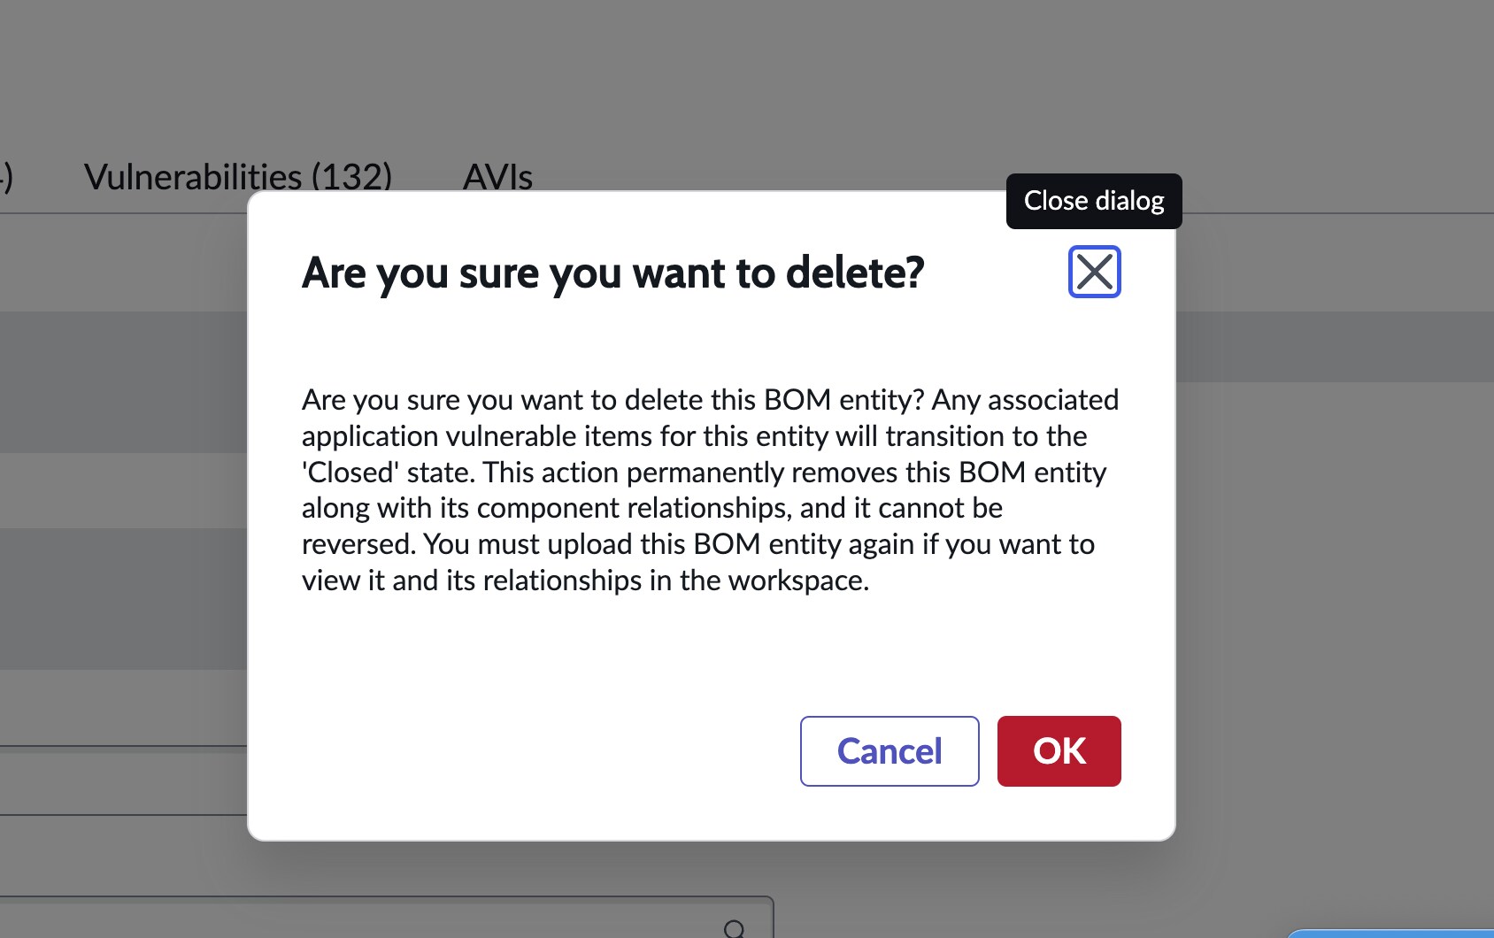1494x938 pixels.
Task: Switch to the Vulnerabilities (132) tab
Action: click(x=238, y=177)
